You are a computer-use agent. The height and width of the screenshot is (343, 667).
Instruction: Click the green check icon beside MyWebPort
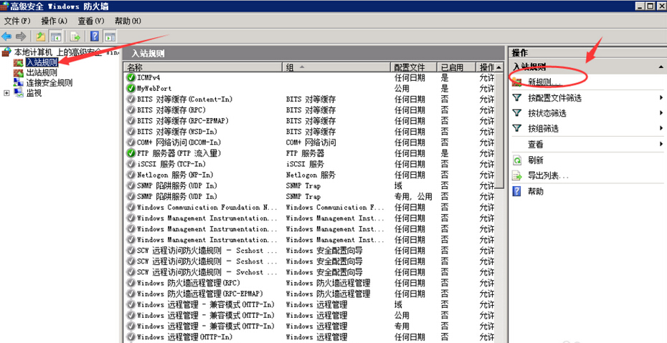(x=131, y=88)
